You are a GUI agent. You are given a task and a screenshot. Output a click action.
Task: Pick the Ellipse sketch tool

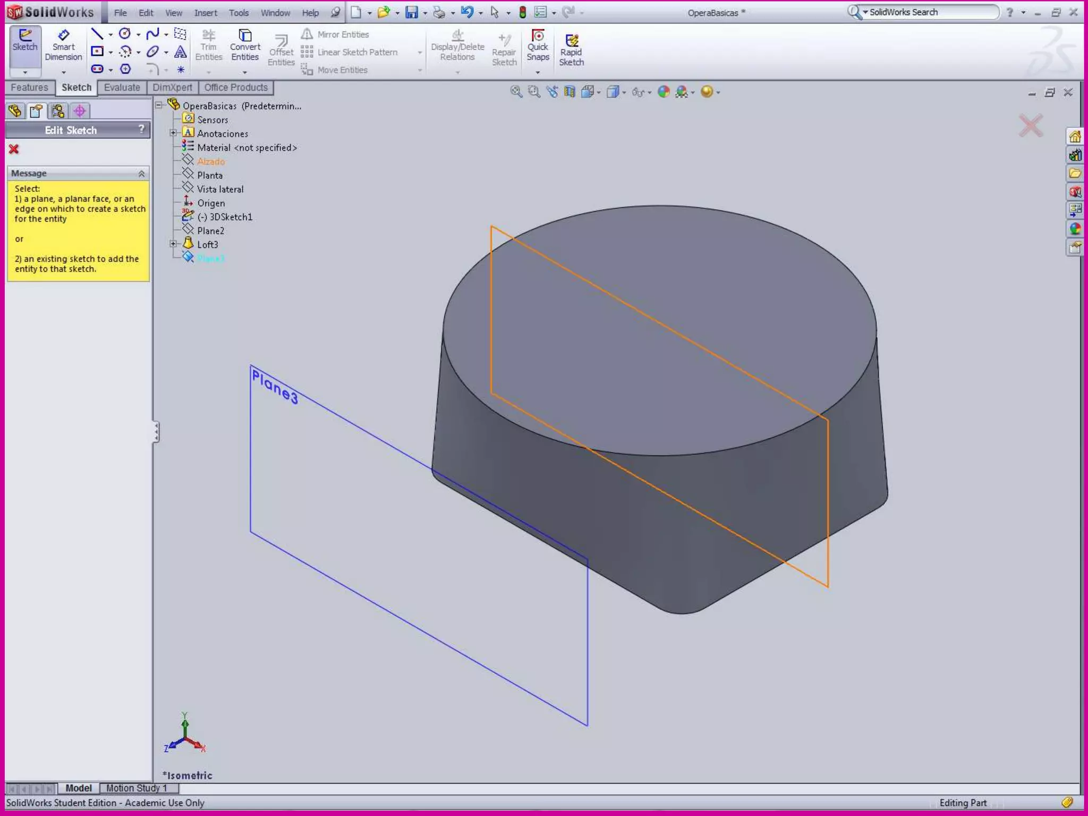[152, 52]
